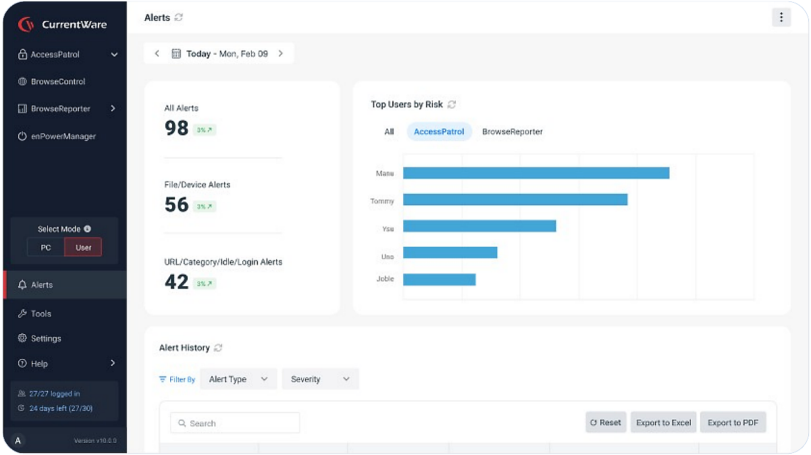Viewport: 811px width, 455px height.
Task: Click the Alerts bell icon in sidebar
Action: click(22, 285)
